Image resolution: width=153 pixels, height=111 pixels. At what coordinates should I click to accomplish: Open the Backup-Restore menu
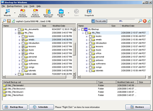(x=14, y=6)
